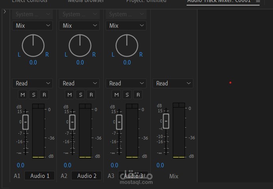Switch to Media Browser tab
Viewport: 273px width, 189px height.
86,1
